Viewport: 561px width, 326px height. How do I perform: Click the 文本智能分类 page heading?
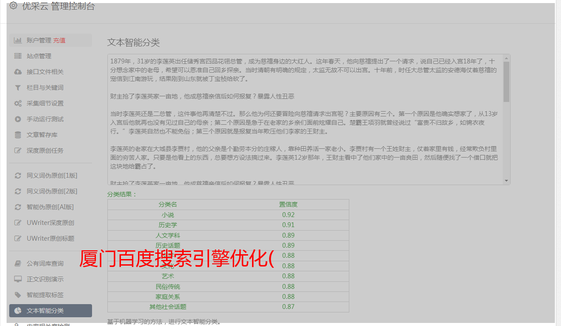click(134, 42)
